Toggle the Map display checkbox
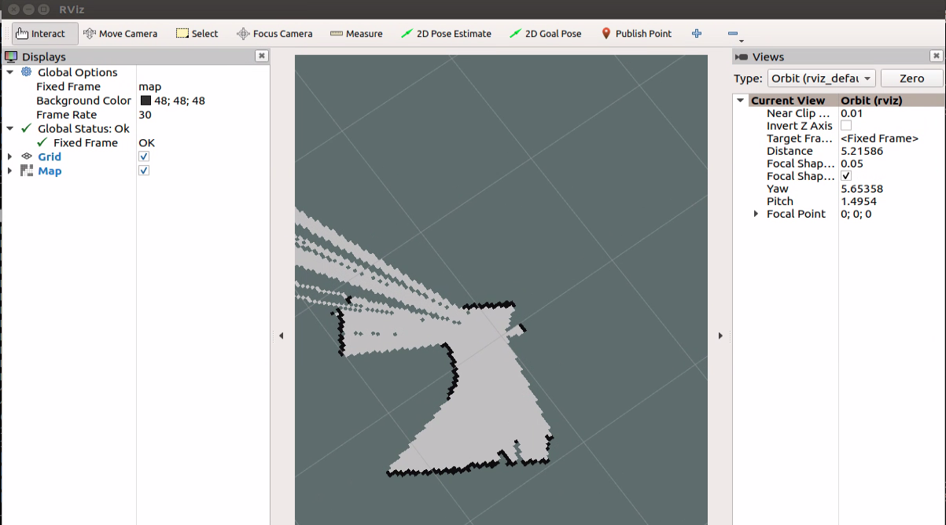The height and width of the screenshot is (525, 946). coord(144,171)
